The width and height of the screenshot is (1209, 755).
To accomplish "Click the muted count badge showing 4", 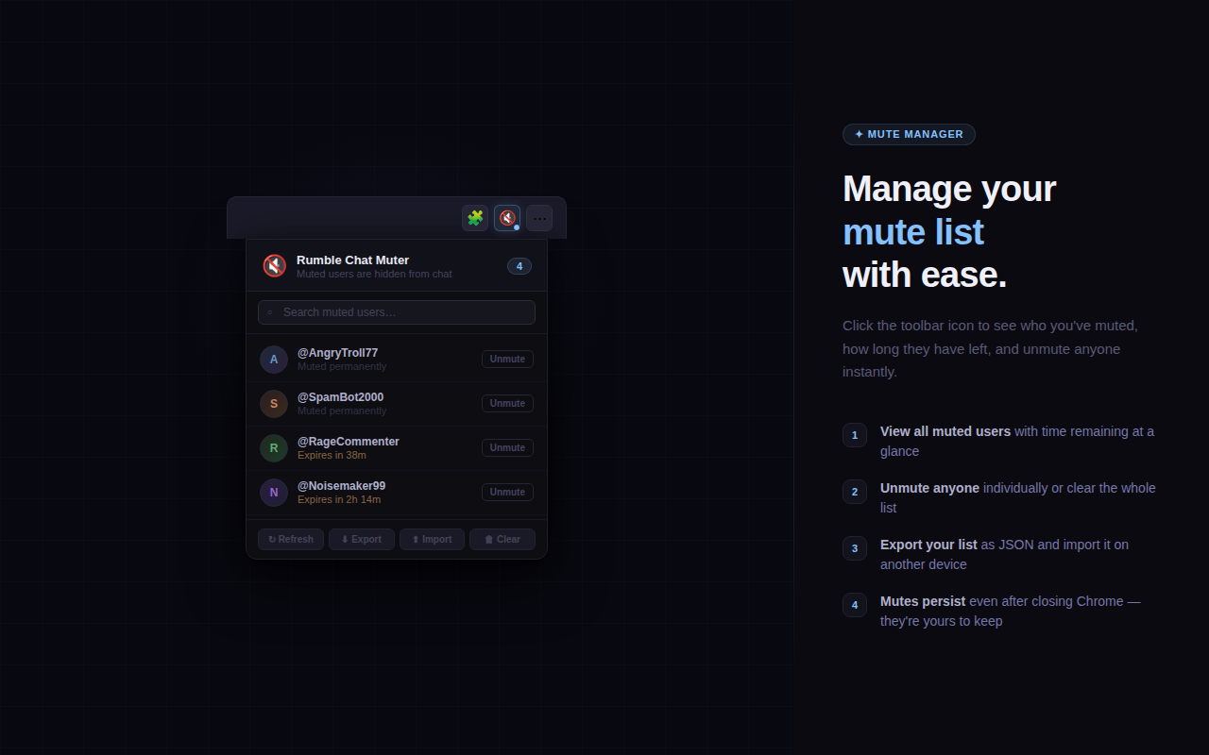I will (519, 266).
